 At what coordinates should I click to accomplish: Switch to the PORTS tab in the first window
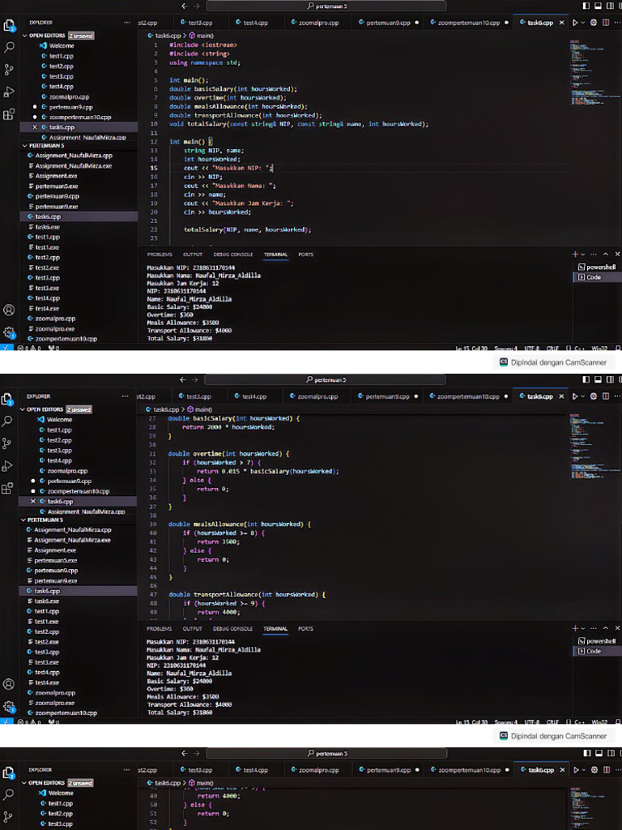coord(305,255)
